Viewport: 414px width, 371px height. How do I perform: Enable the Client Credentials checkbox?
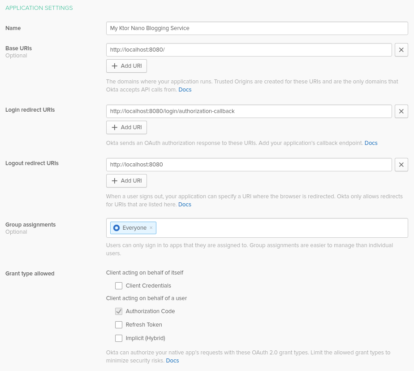coord(119,286)
